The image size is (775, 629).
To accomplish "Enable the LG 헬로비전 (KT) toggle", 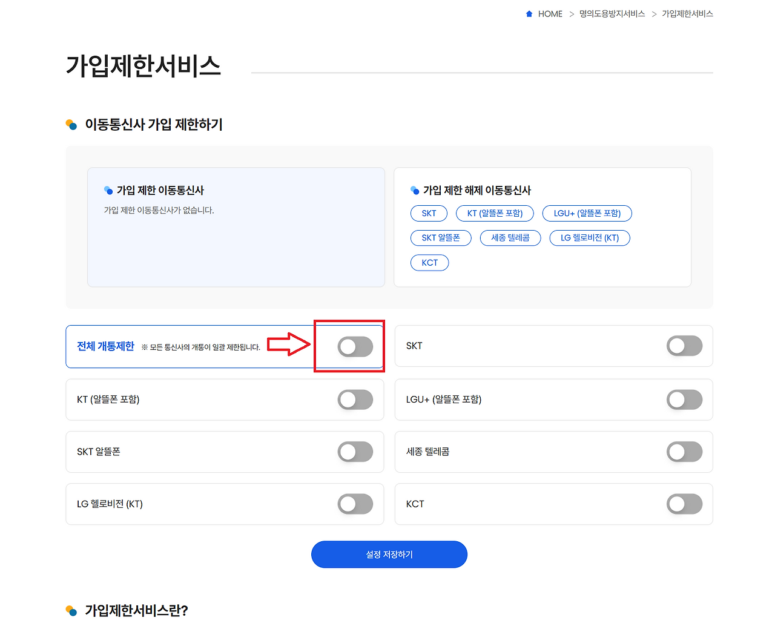I will click(x=355, y=504).
